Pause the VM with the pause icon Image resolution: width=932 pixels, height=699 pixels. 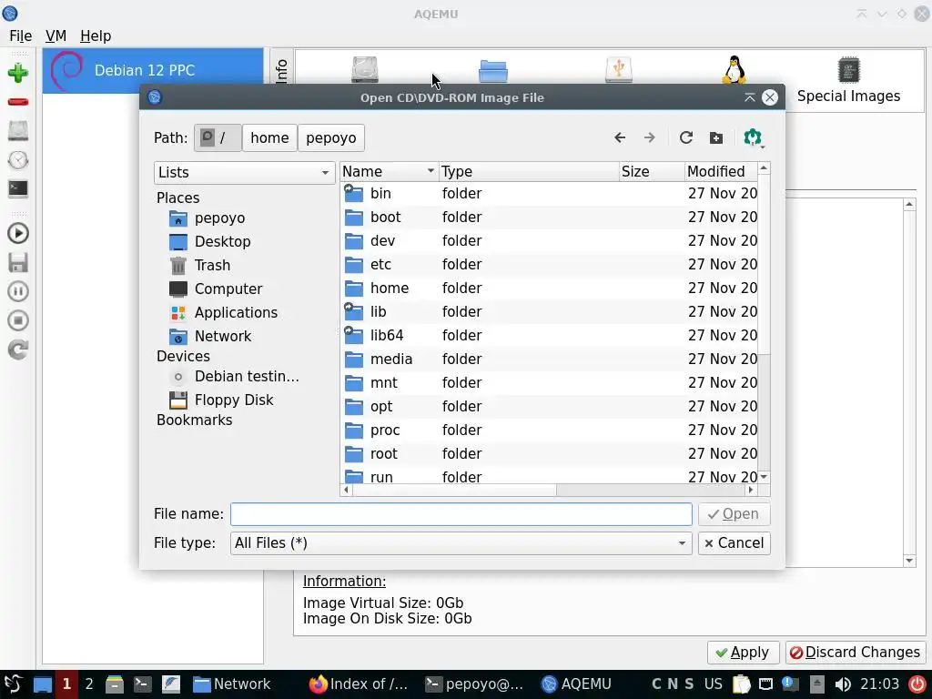(x=18, y=291)
